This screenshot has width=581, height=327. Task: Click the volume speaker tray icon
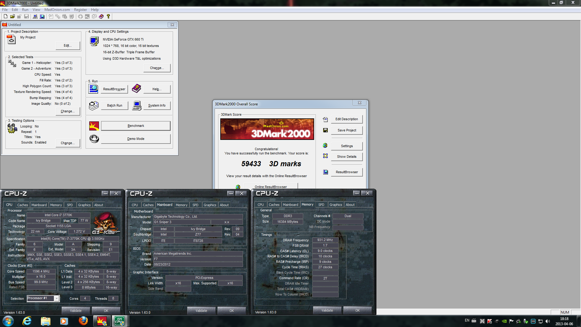tap(548, 321)
